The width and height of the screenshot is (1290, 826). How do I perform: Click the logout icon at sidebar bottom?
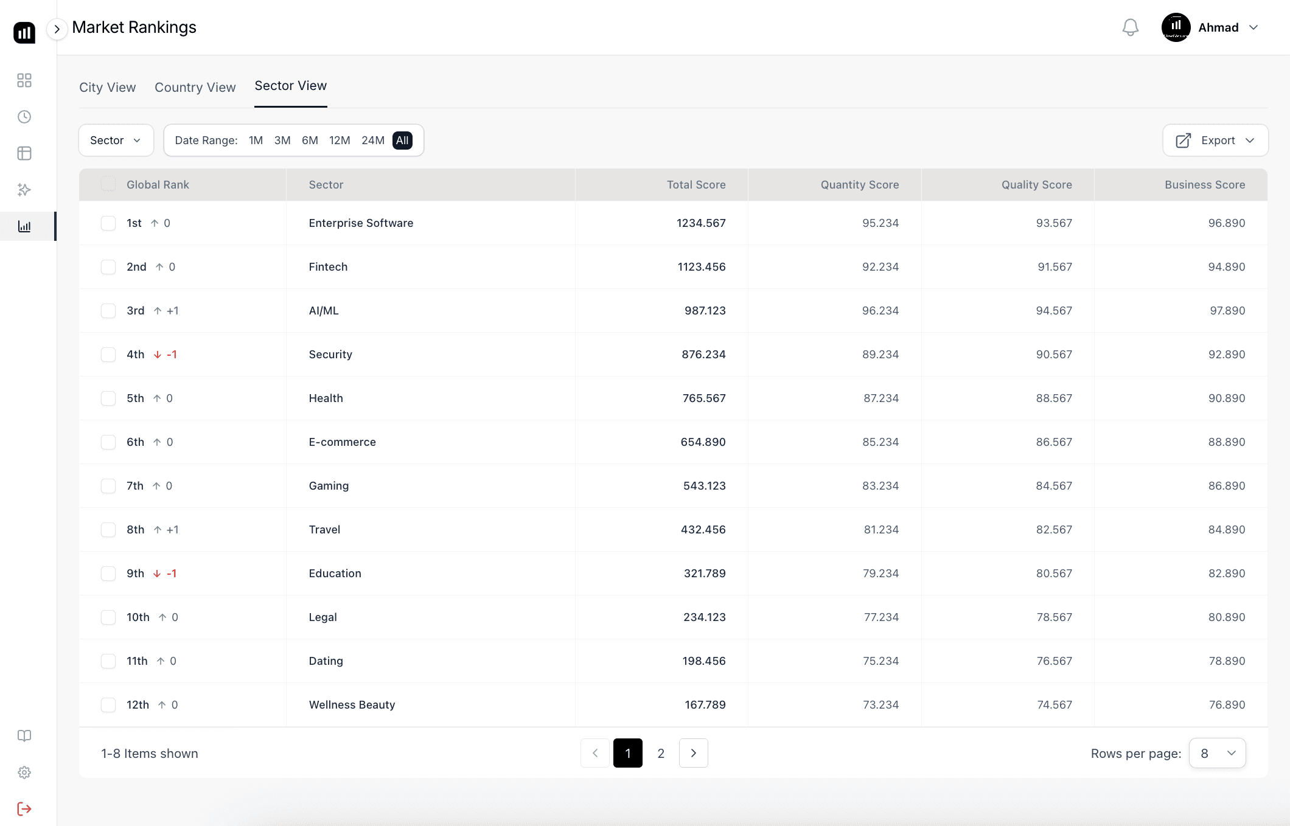click(24, 809)
